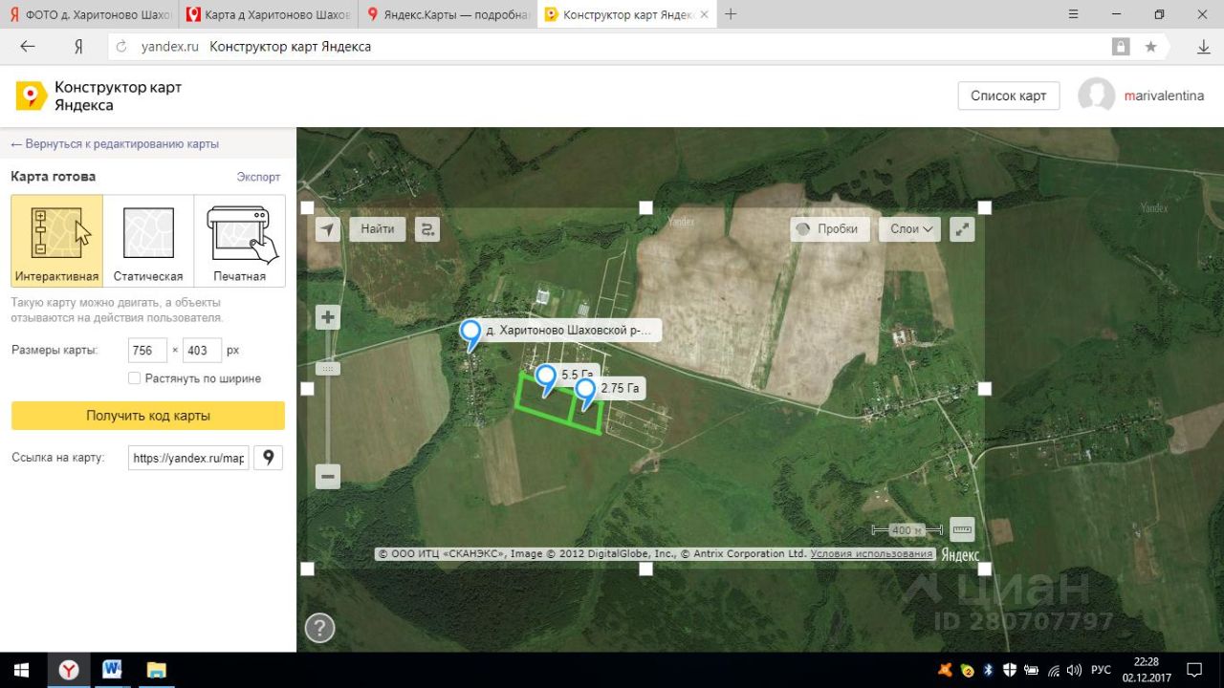Screen dimensions: 1224x688
Task: Open Word from the taskbar
Action: pos(113,670)
